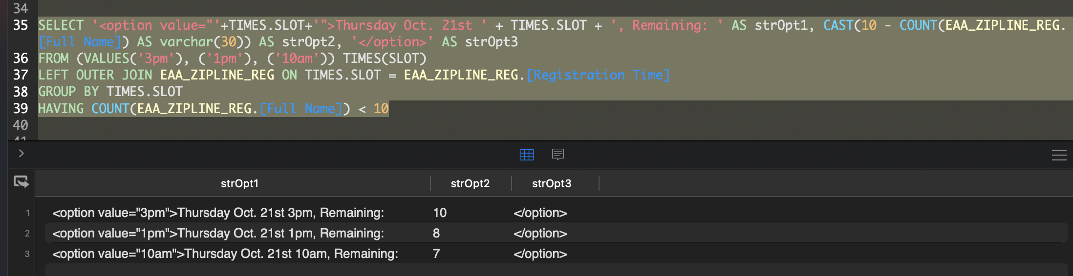Click line number 39 in the gutter
The height and width of the screenshot is (276, 1073).
click(x=21, y=108)
